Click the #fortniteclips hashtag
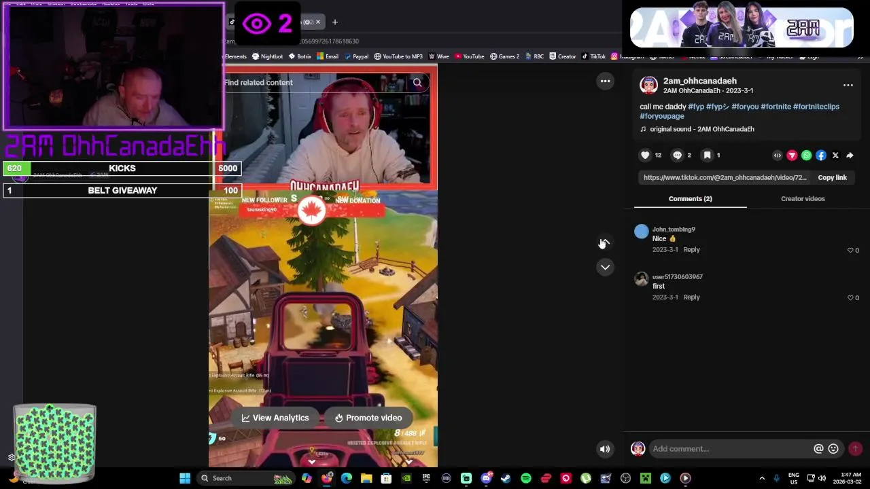 pos(816,107)
